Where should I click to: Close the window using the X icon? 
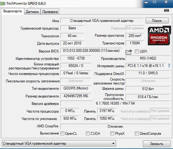pos(166,2)
